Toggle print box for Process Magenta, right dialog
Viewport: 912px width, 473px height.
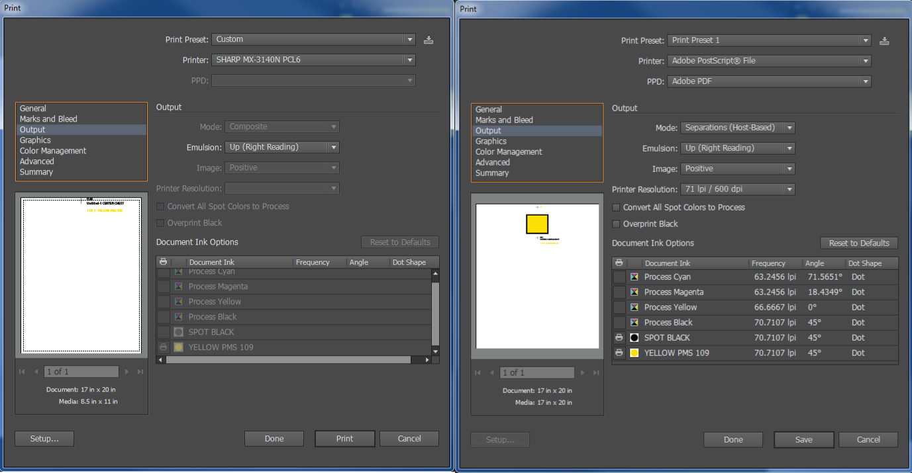pyautogui.click(x=619, y=292)
